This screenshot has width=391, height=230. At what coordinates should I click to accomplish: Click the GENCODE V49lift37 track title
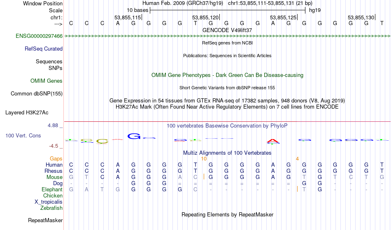(x=227, y=30)
